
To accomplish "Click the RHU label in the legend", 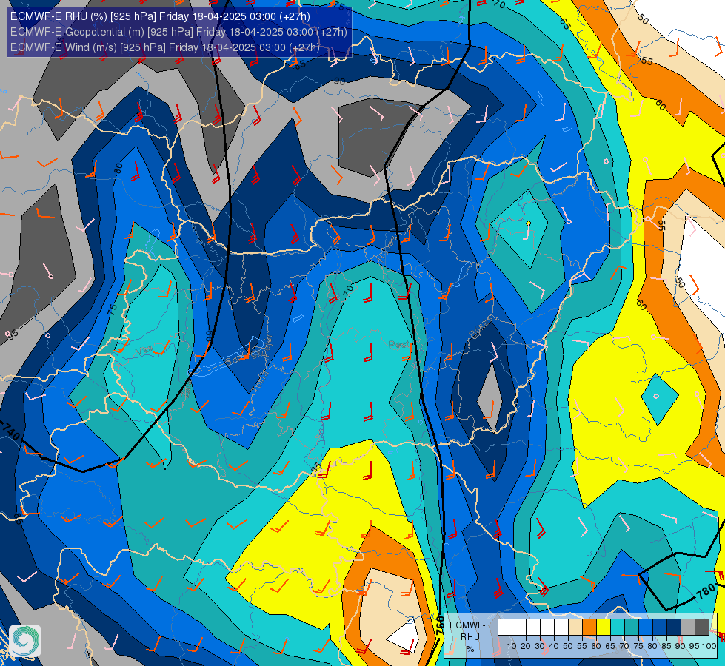I will pyautogui.click(x=470, y=637).
